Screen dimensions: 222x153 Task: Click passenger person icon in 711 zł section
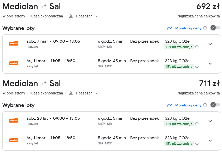[x=71, y=93]
